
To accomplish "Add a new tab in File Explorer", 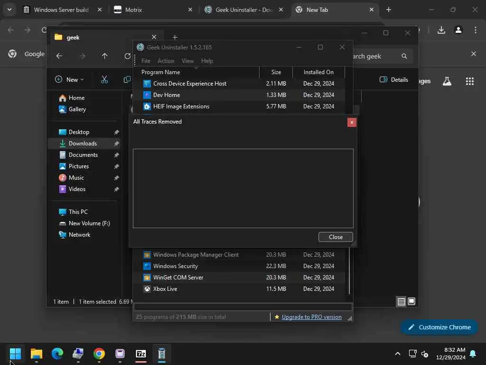I will pos(175,37).
